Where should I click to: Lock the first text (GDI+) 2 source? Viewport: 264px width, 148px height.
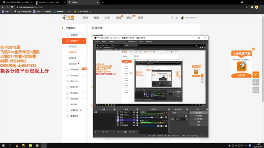[x=137, y=112]
